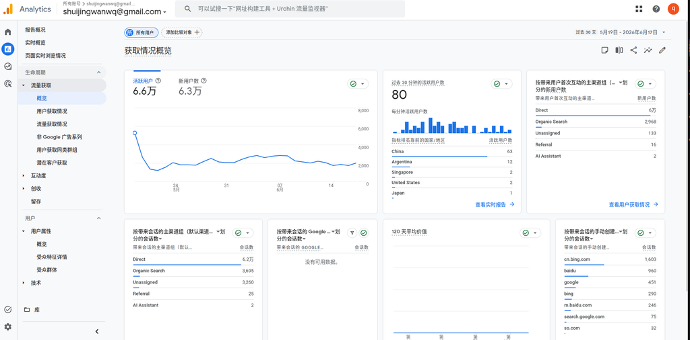Screen dimensions: 690x340
Task: Click the compare columns icon
Action: click(619, 50)
